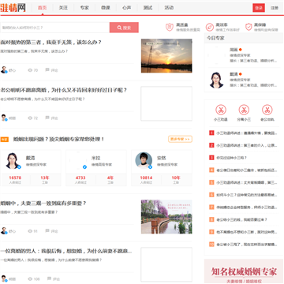Click the 高保障 shield check icon
284x284 pixels.
click(248, 27)
